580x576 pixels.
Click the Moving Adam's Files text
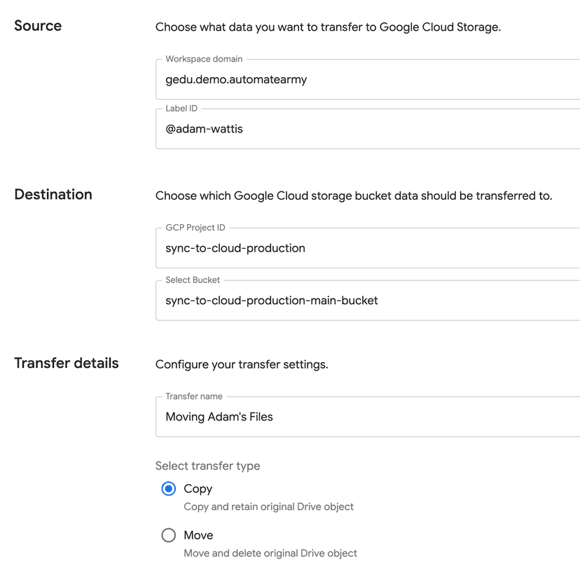219,416
